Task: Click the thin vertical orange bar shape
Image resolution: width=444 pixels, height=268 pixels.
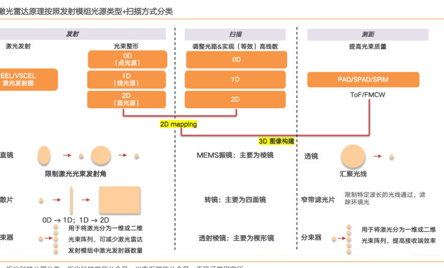Action: tap(71, 199)
